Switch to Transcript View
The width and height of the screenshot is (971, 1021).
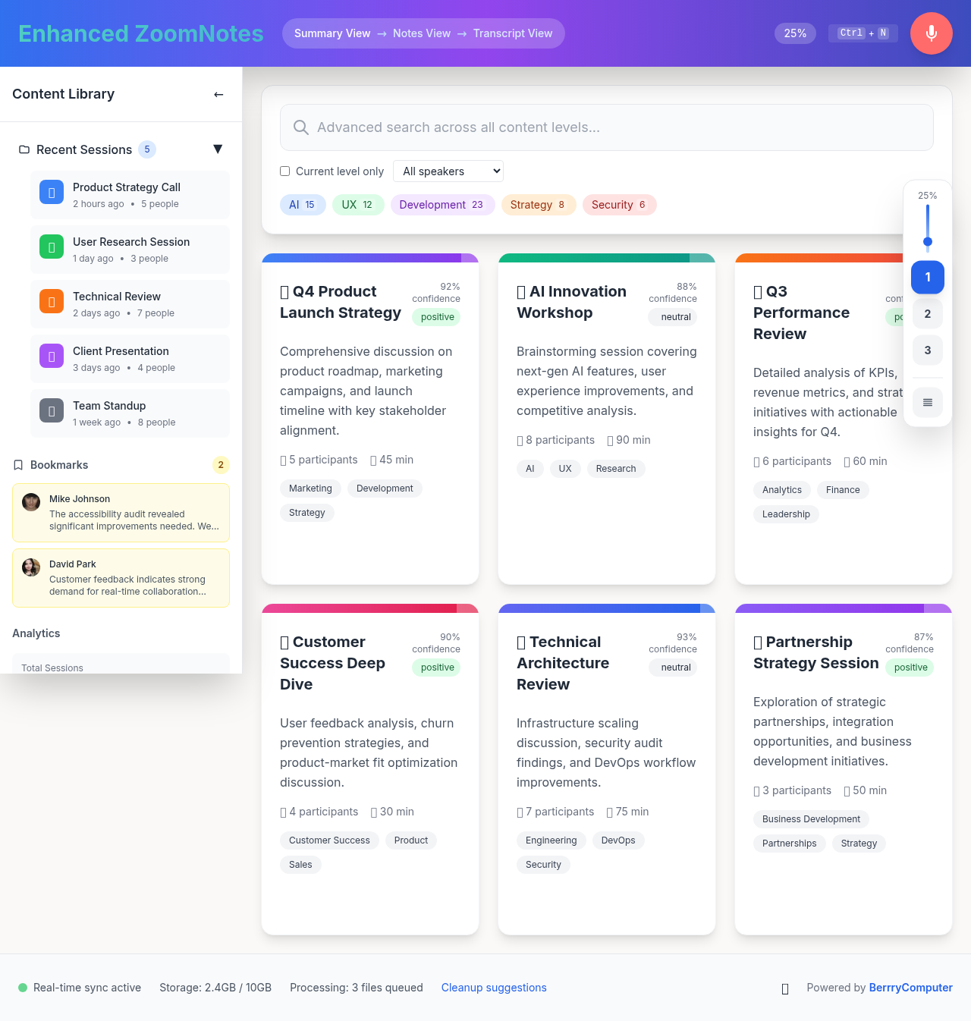[512, 33]
